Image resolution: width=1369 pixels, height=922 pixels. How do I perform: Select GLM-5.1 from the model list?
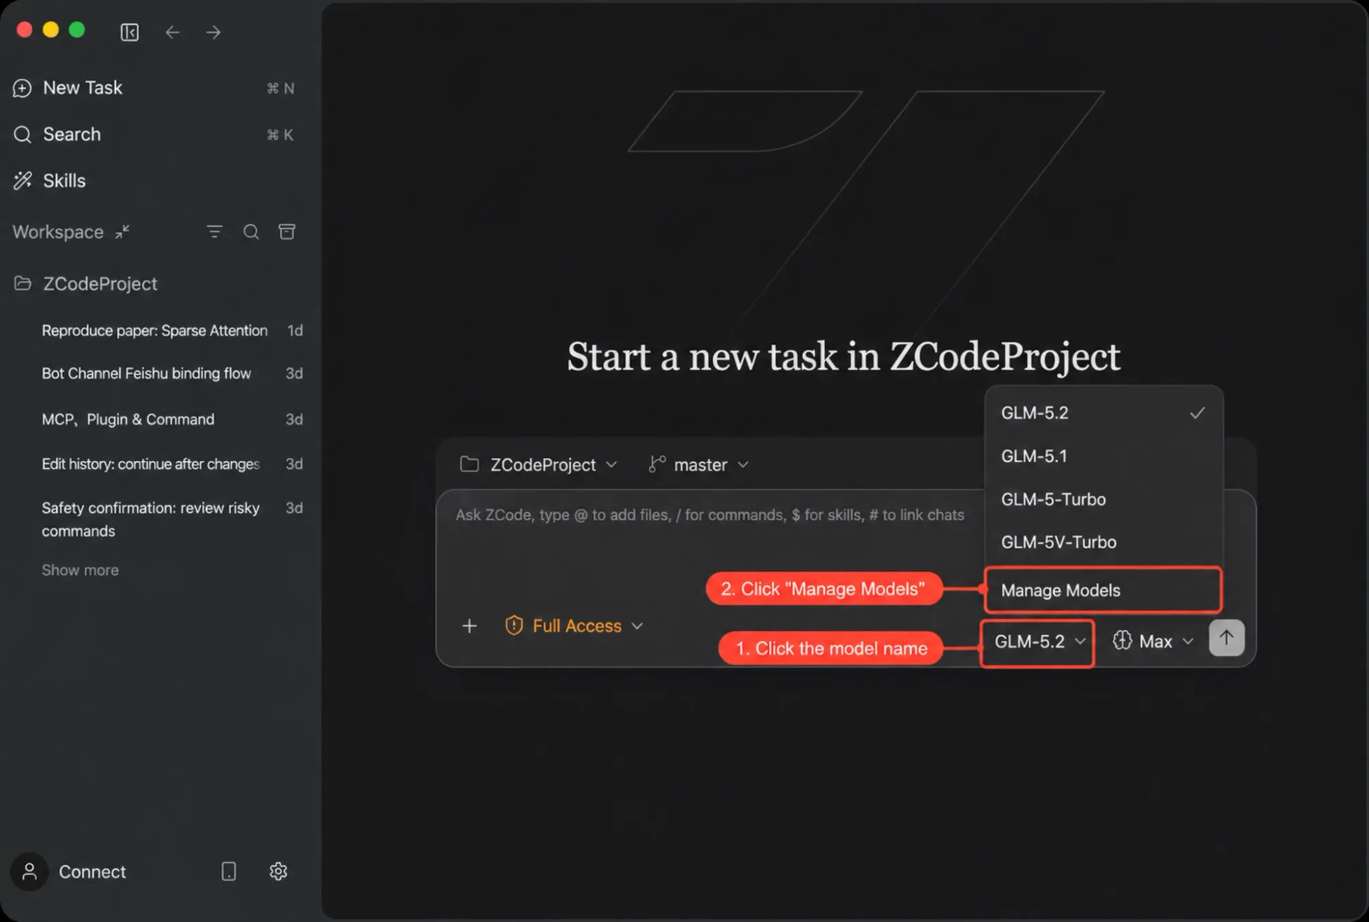click(1103, 456)
